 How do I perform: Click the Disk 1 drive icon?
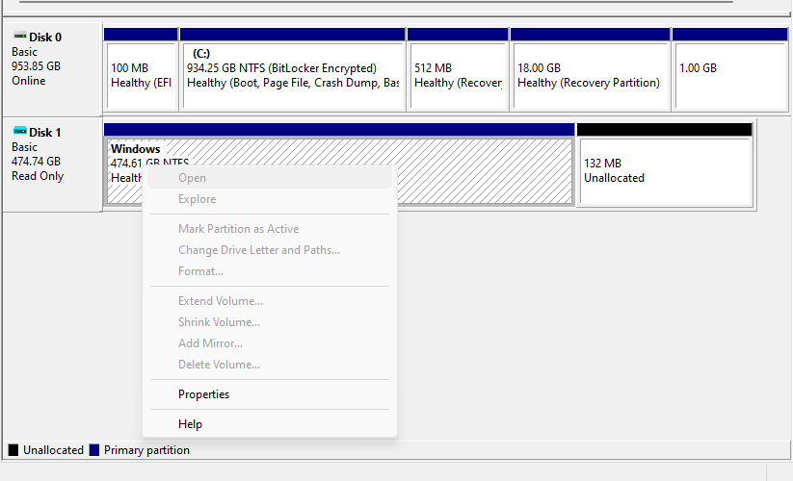click(19, 131)
